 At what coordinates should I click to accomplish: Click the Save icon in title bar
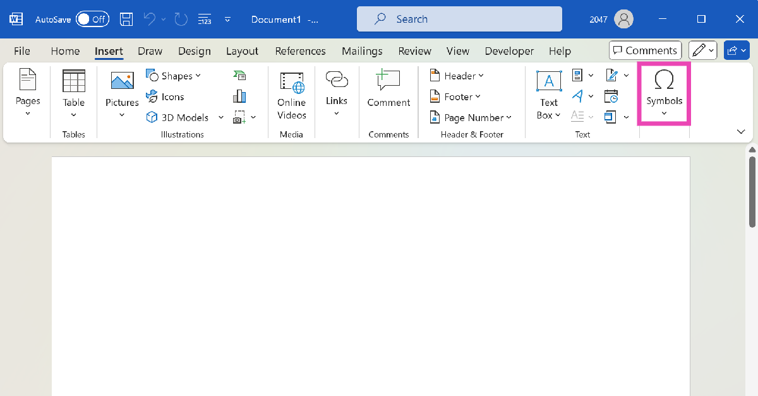pyautogui.click(x=126, y=19)
